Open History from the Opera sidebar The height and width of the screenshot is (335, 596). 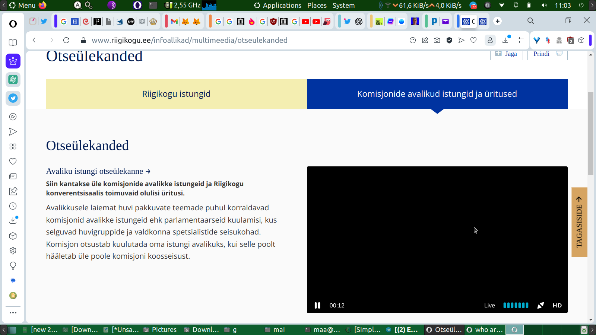point(13,206)
